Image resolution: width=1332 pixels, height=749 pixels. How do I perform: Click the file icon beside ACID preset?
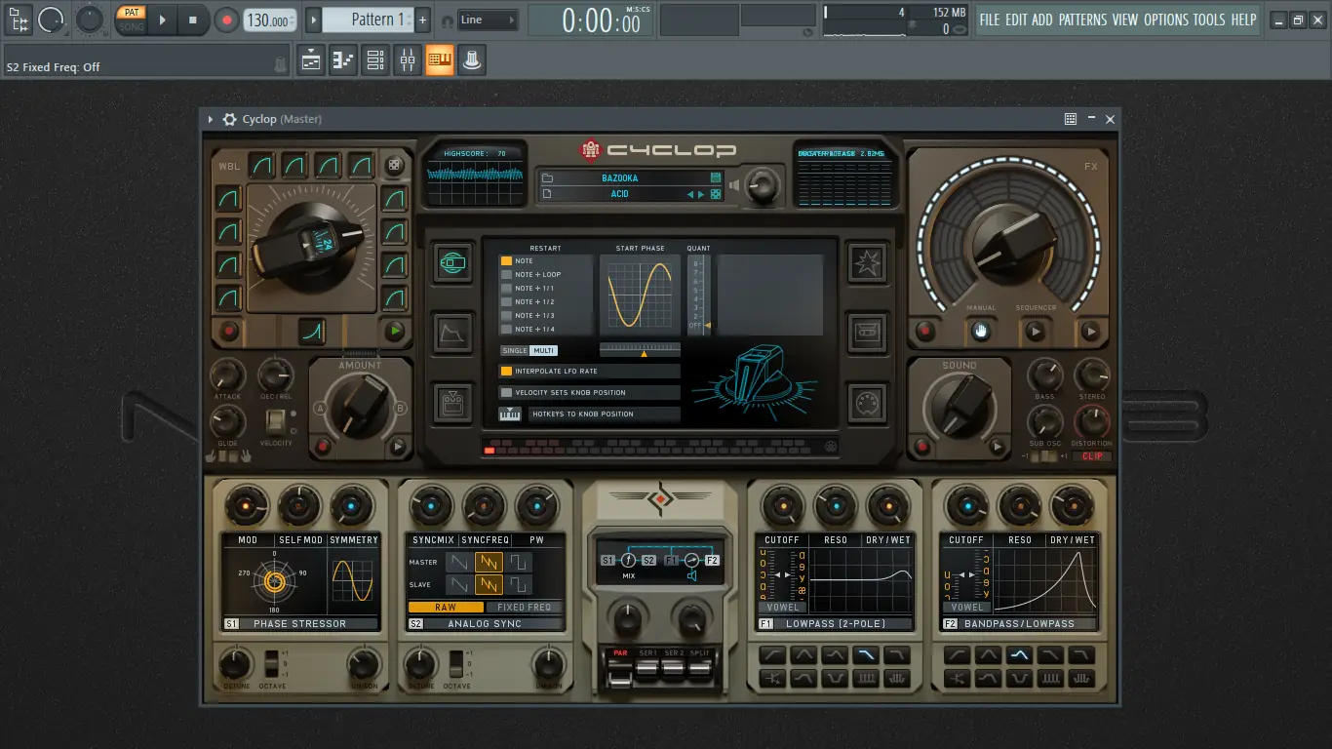click(548, 194)
